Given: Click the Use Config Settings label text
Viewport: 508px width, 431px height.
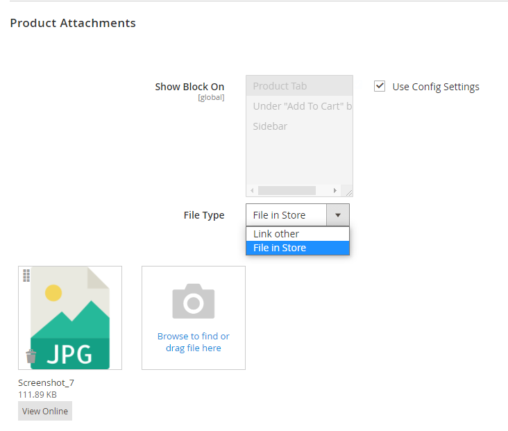Looking at the screenshot, I should tap(435, 87).
